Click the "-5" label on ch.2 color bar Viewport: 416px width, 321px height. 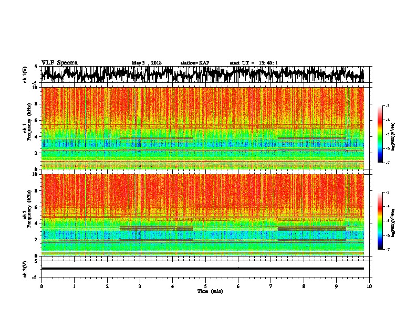click(x=387, y=221)
